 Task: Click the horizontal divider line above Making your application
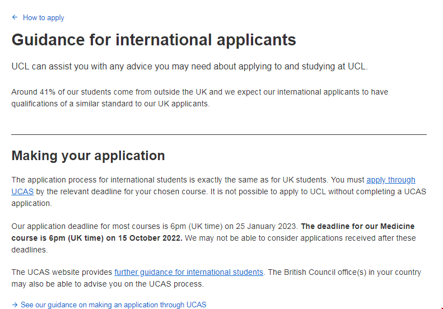[218, 134]
